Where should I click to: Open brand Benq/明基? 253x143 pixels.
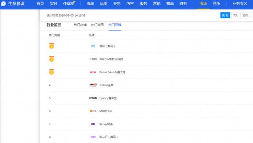[x=106, y=124]
